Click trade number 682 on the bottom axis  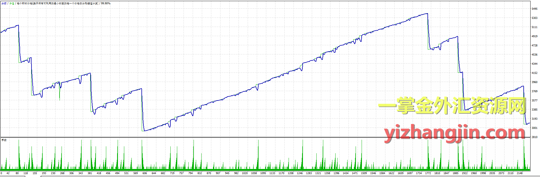pos(163,173)
